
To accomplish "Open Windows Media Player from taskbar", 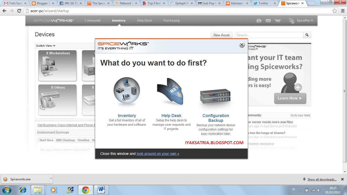I will pyautogui.click(x=54, y=190).
